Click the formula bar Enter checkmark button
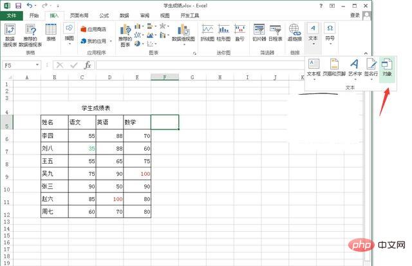This screenshot has height=266, width=412. pos(74,65)
